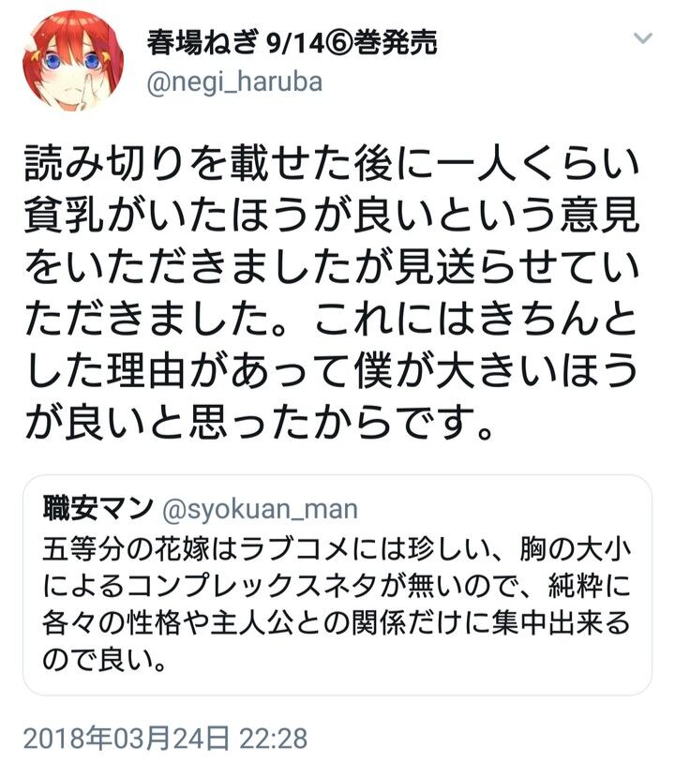Viewport: 675px width, 763px height.
Task: Open quoted tweet line 各々の性格や主人公との
Action: click(337, 622)
